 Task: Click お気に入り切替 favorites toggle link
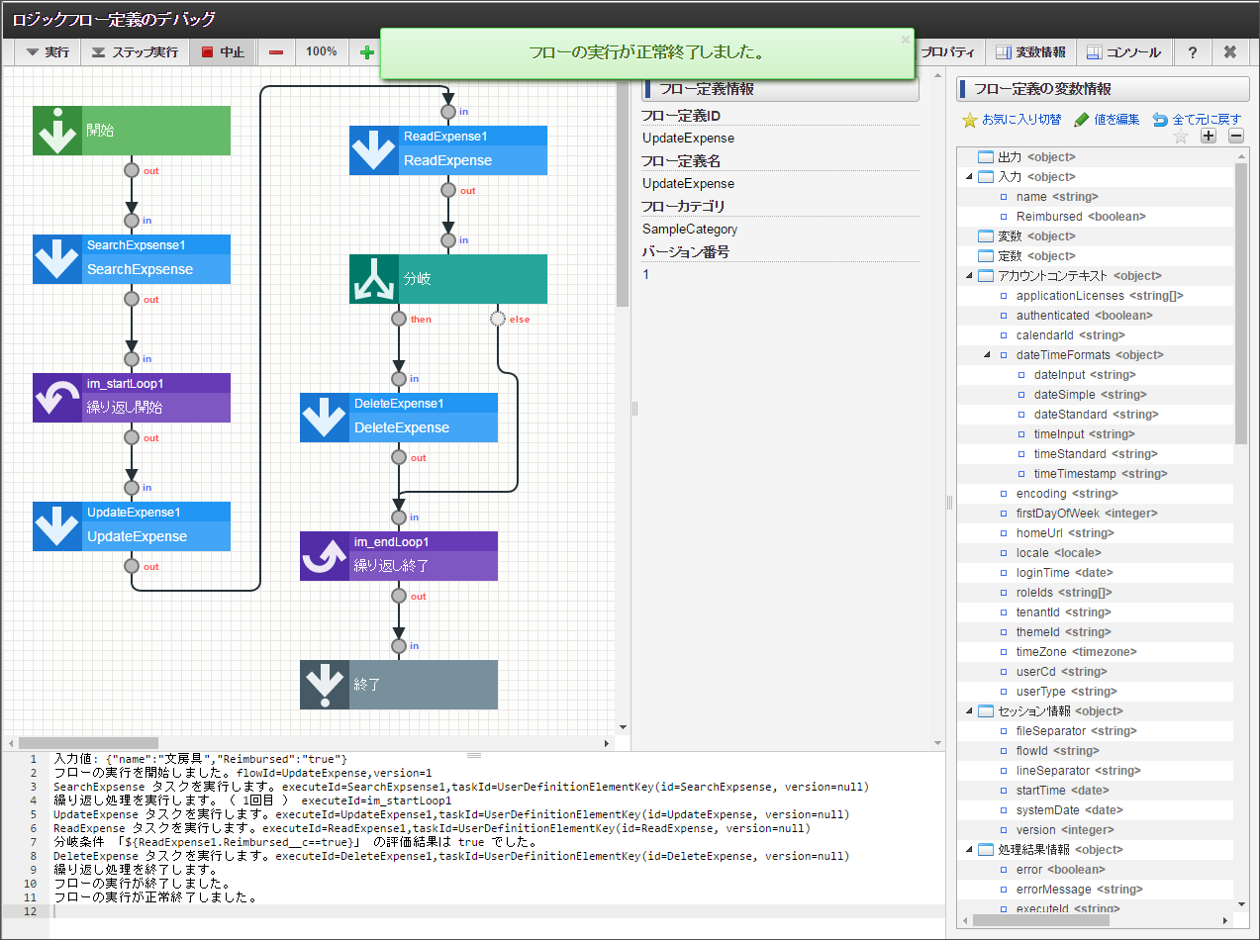tap(1012, 120)
